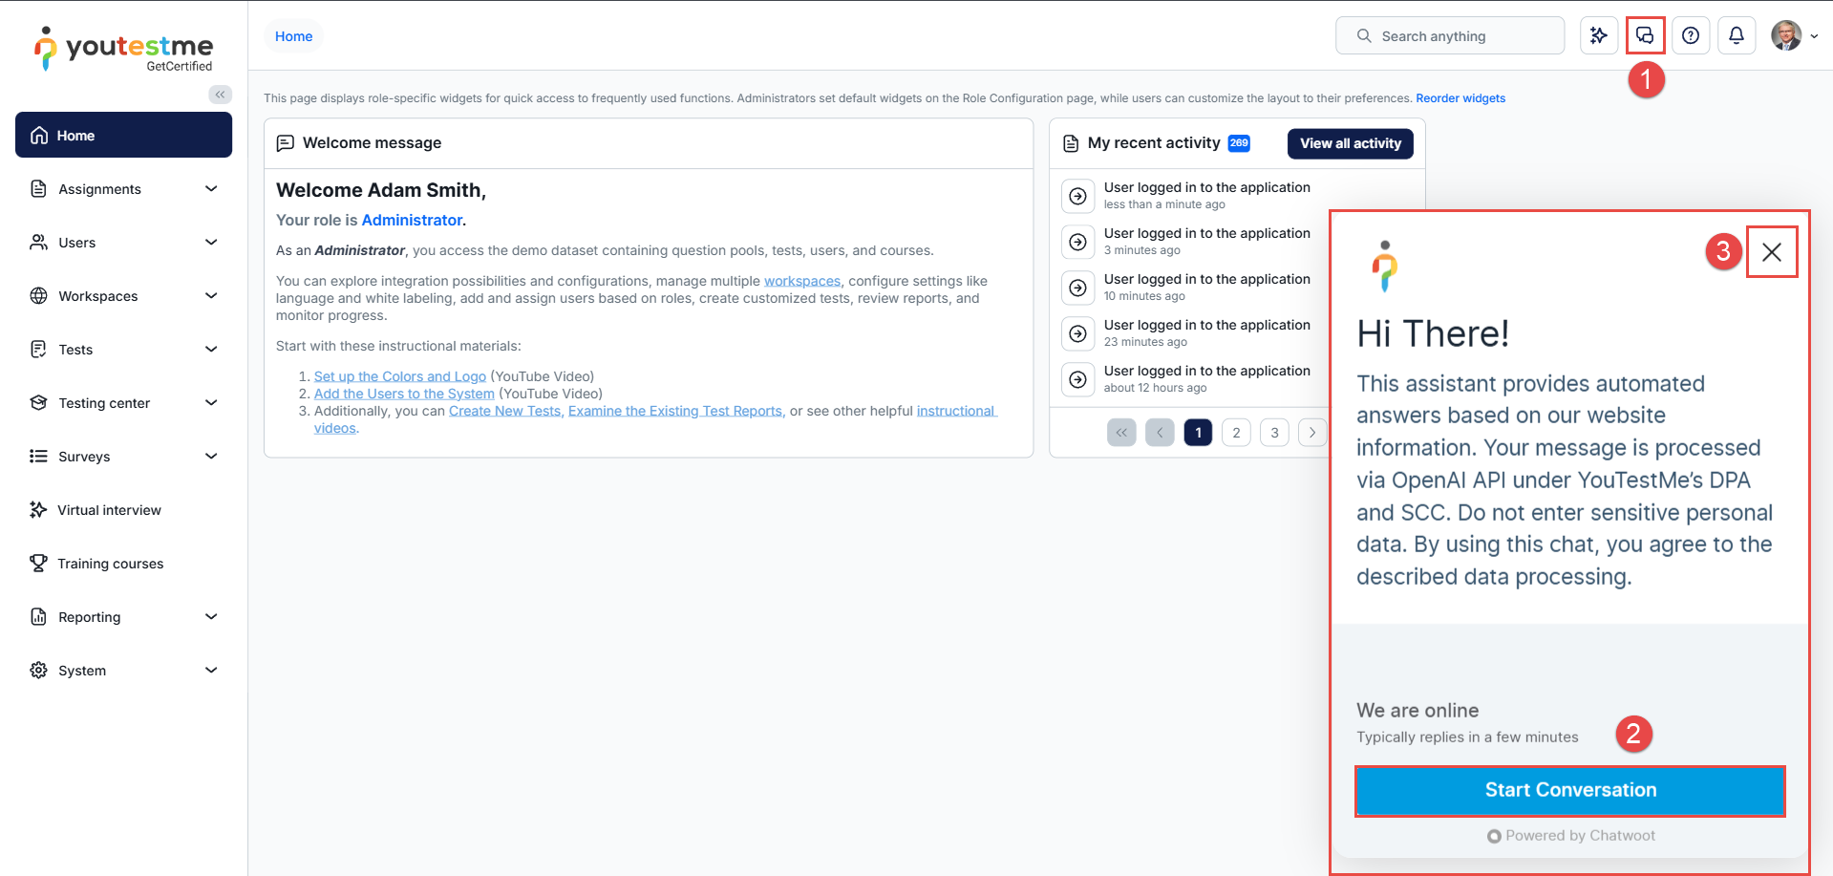Click the View all activity button
This screenshot has height=876, width=1833.
click(x=1350, y=143)
